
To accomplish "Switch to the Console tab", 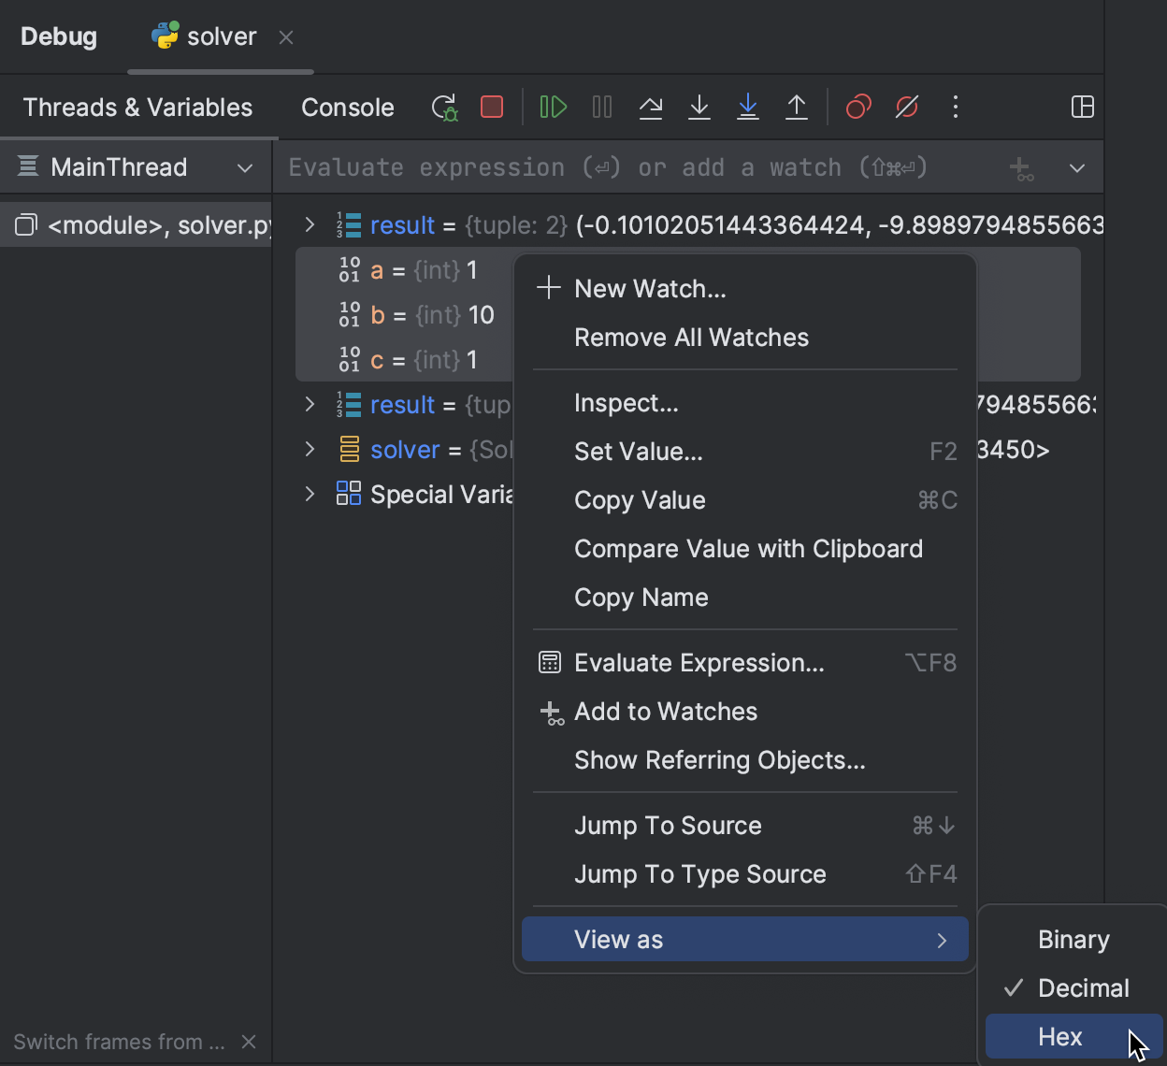I will tap(347, 107).
